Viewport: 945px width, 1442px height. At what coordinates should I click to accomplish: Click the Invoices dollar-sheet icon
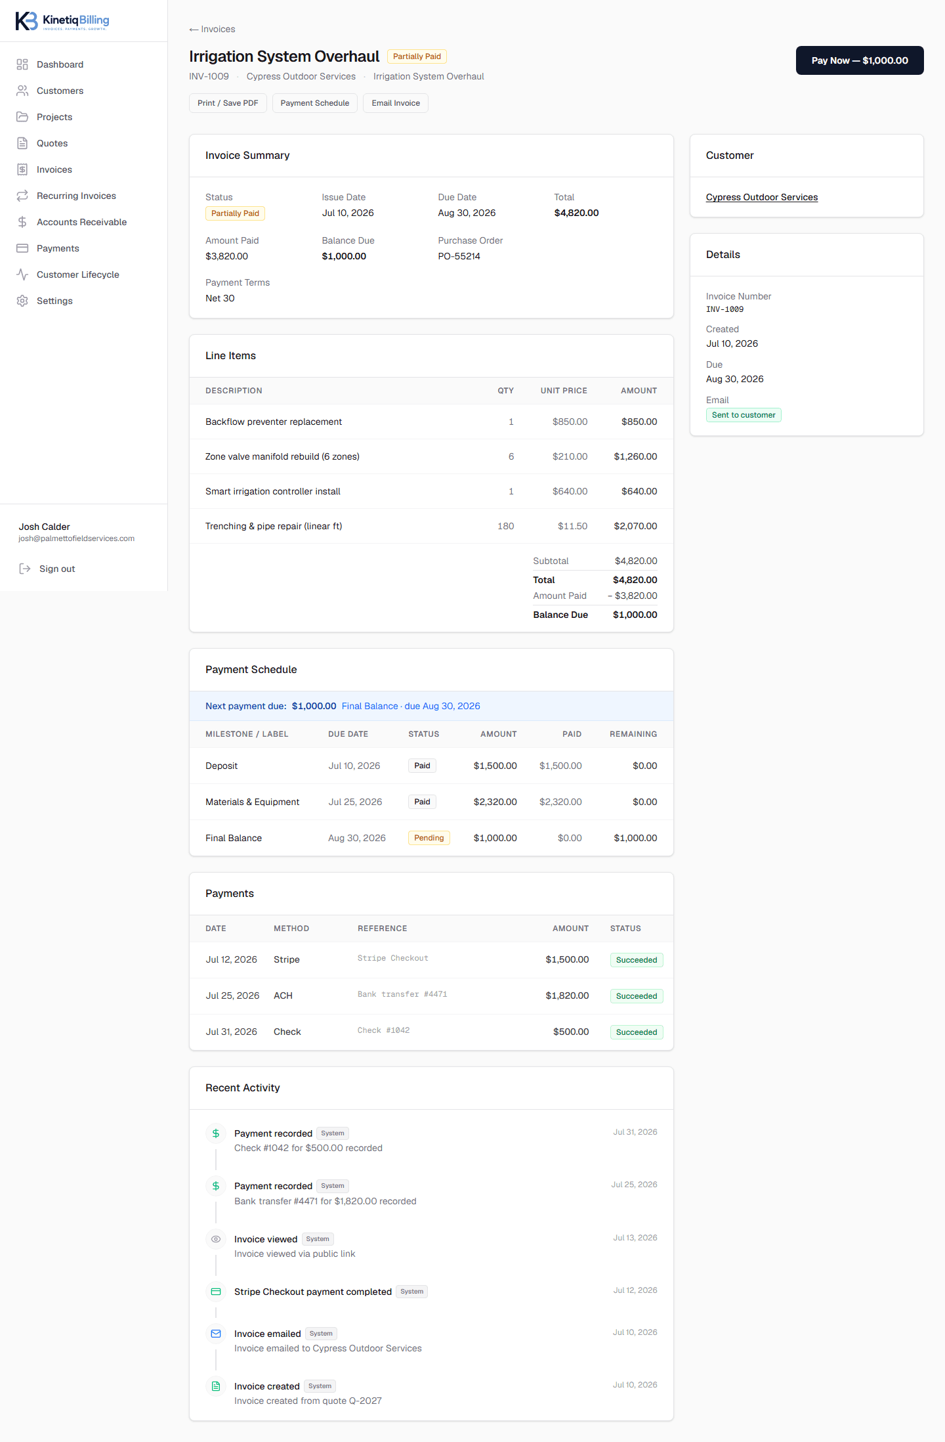click(22, 169)
